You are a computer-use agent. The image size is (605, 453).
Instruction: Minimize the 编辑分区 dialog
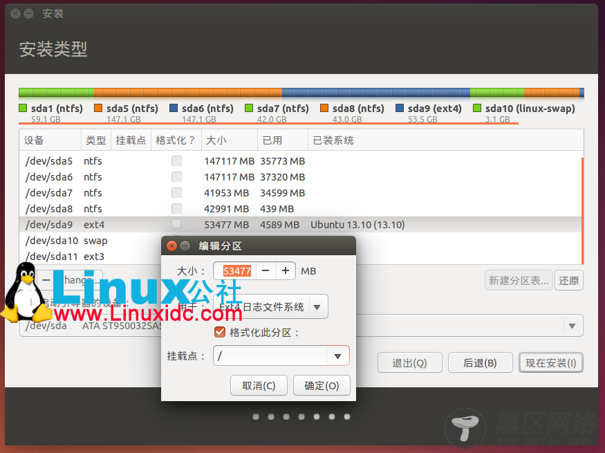pos(185,246)
